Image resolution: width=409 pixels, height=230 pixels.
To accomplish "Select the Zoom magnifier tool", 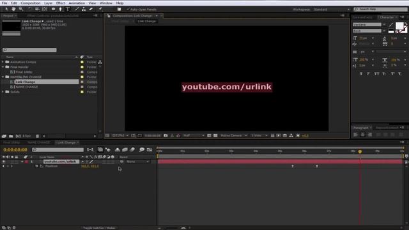I will [21, 9].
